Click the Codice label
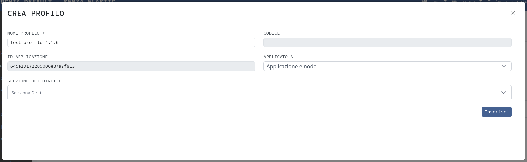Image resolution: width=527 pixels, height=162 pixels. point(272,33)
